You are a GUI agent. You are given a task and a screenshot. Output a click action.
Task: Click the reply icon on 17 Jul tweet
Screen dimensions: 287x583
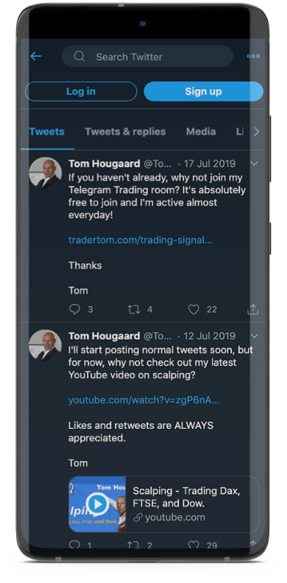(74, 310)
